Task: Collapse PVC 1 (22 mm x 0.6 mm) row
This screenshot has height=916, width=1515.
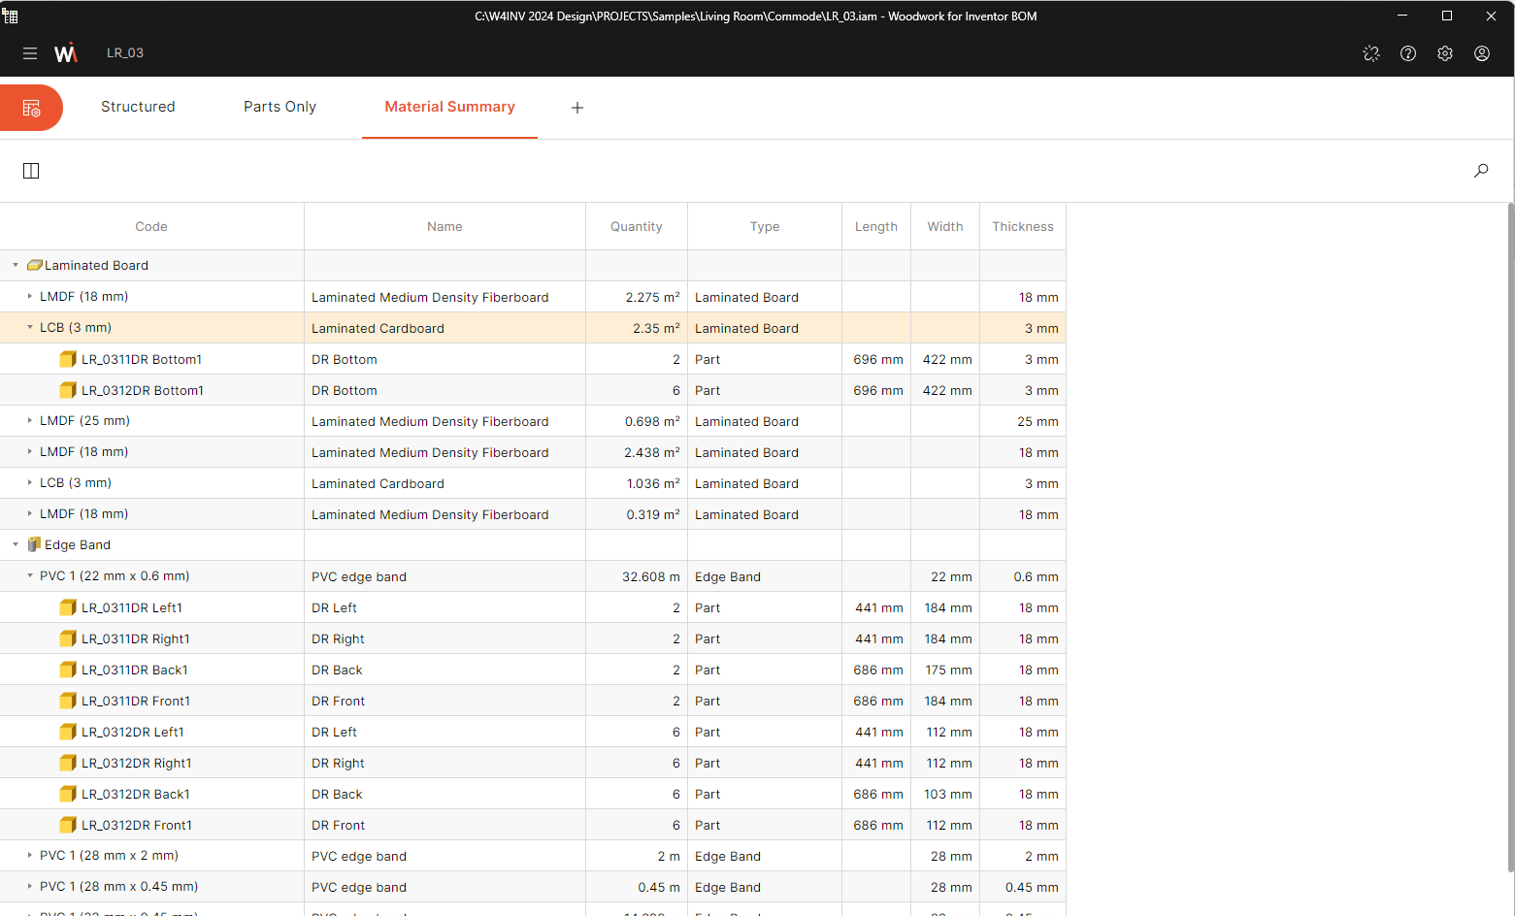Action: coord(30,575)
